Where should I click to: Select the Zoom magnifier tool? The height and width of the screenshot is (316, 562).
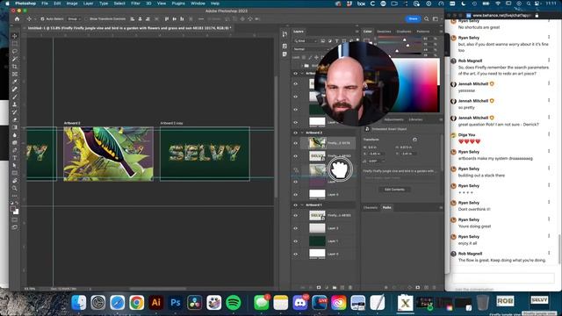[x=15, y=188]
